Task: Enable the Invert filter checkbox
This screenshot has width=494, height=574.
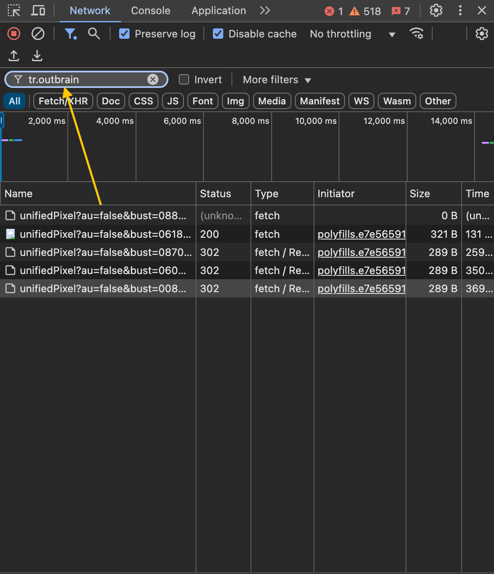Action: pyautogui.click(x=184, y=80)
